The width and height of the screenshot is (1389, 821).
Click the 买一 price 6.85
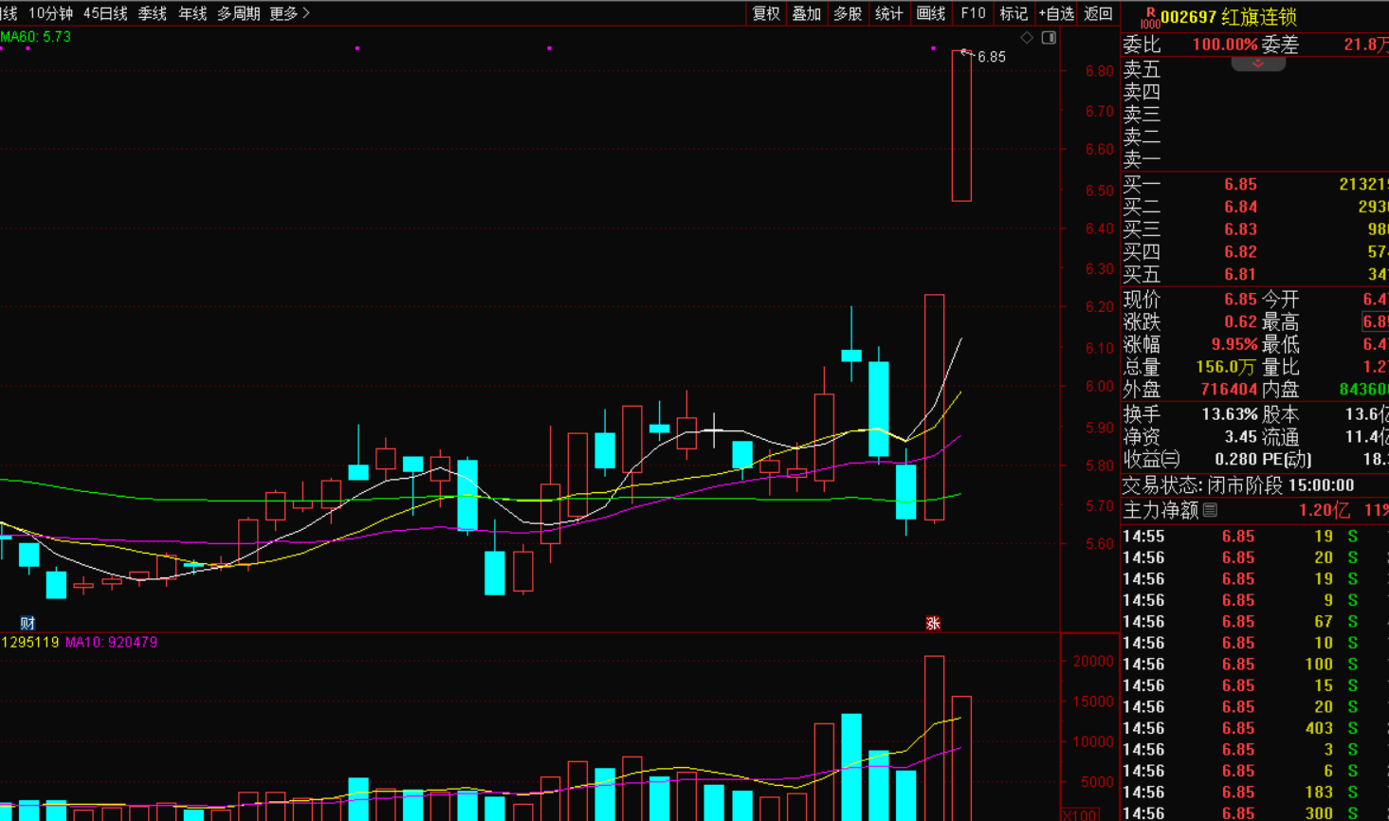click(x=1240, y=184)
